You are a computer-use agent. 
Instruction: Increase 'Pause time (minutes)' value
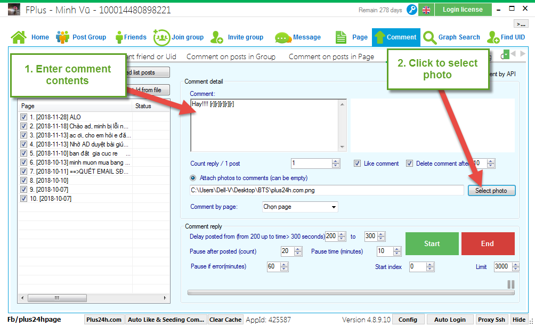coord(397,249)
